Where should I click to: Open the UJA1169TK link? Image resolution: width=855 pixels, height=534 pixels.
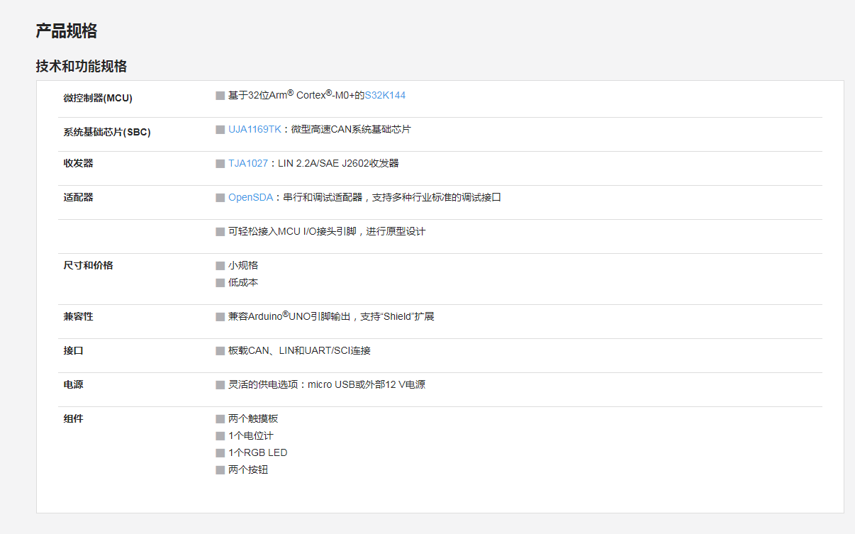pyautogui.click(x=252, y=129)
